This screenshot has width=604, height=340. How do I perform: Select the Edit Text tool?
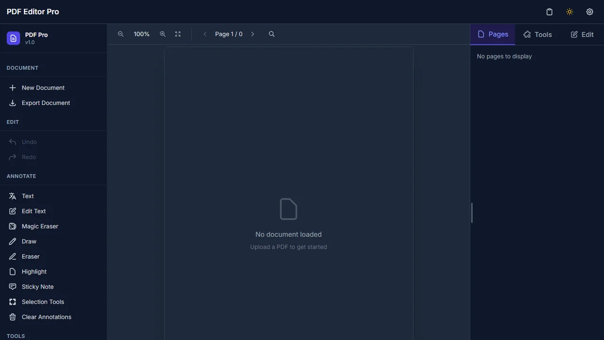click(53, 211)
